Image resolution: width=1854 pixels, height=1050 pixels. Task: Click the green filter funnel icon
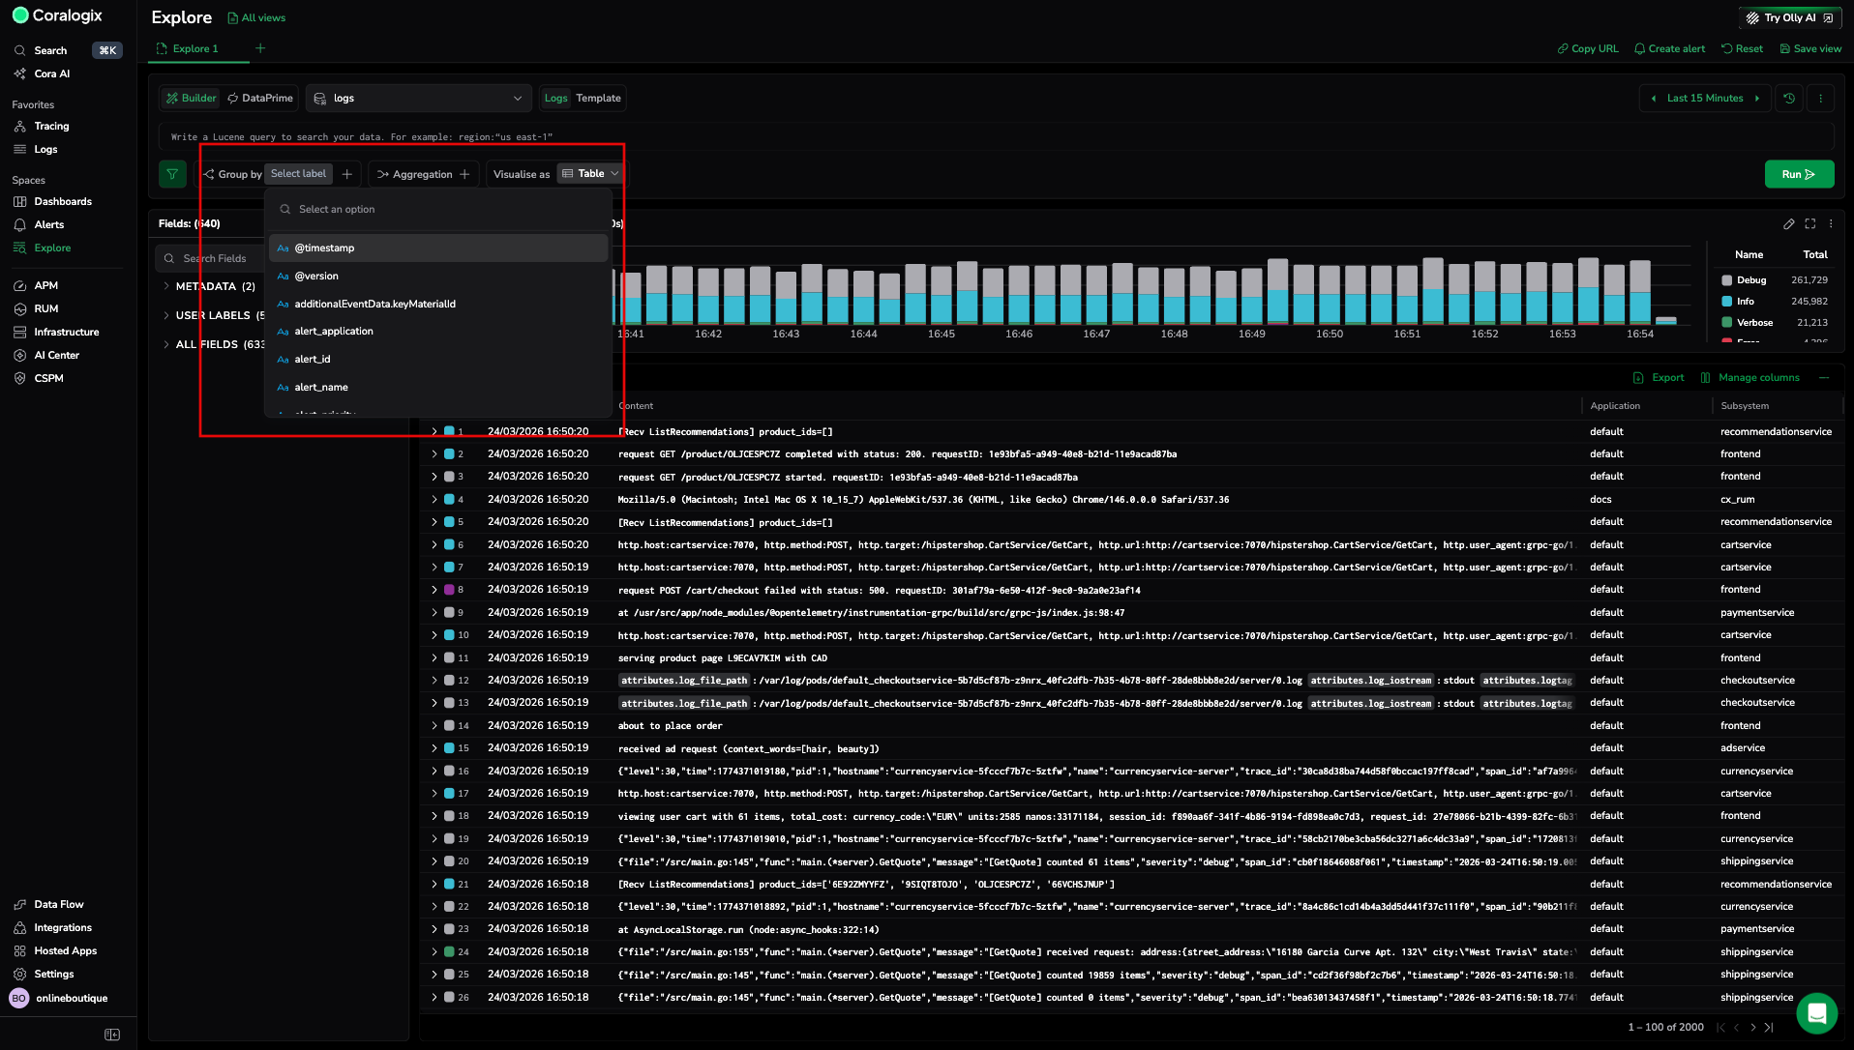pos(172,174)
